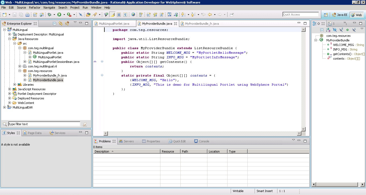Toggle Mark Occurrences highlighter icon

click(x=113, y=15)
